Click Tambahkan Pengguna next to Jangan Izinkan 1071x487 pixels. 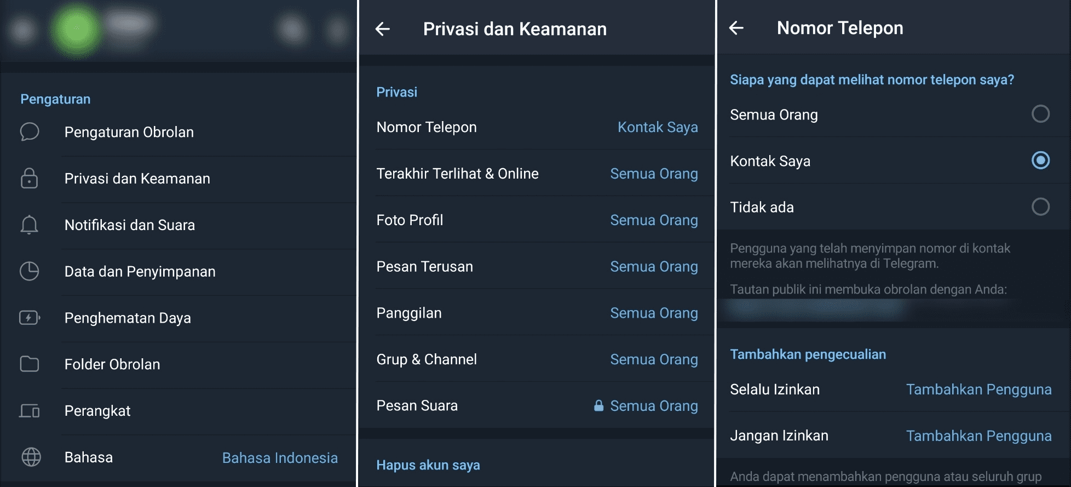pyautogui.click(x=978, y=436)
